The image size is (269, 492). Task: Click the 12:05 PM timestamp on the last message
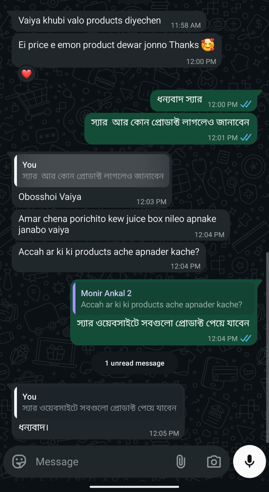(164, 433)
